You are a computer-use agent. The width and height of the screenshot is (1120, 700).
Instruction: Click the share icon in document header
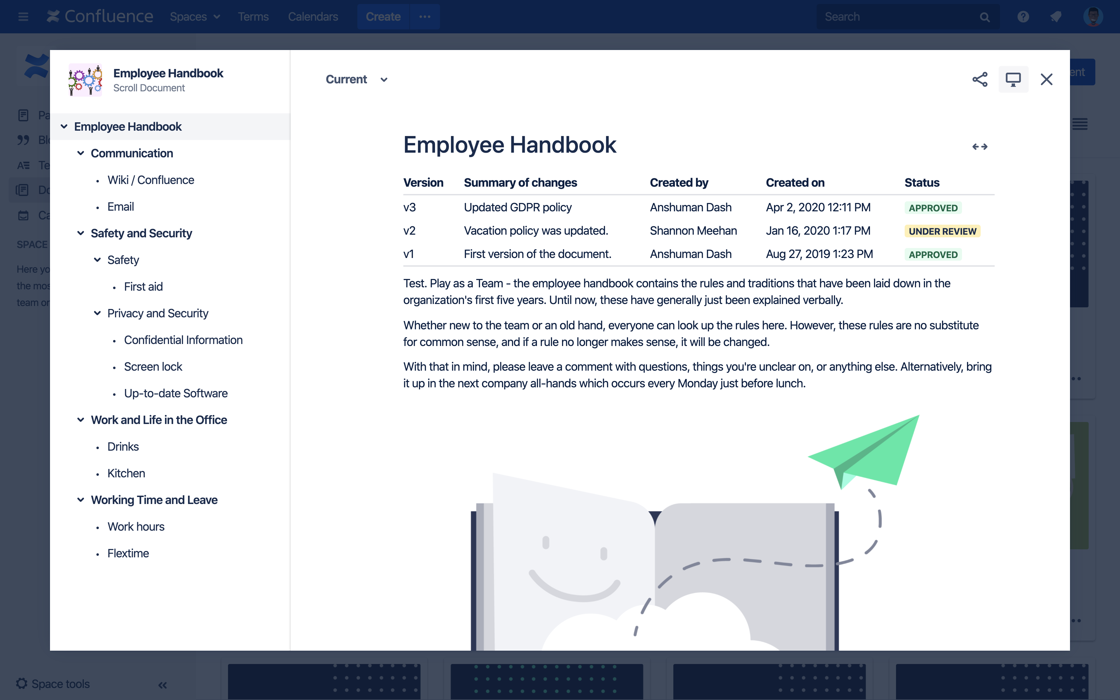point(979,79)
